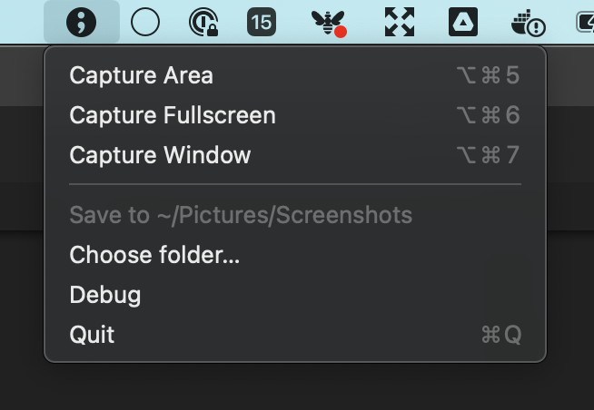Click the bee icon in the menu bar

329,23
